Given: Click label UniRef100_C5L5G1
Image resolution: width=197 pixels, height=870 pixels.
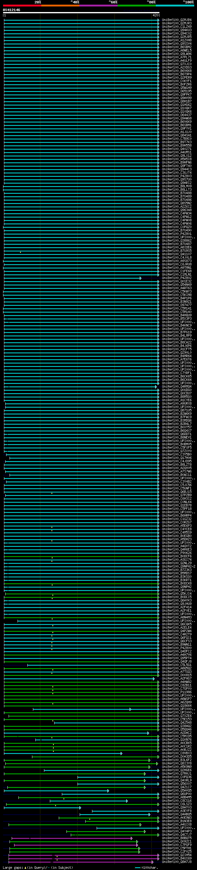Looking at the screenshot, I should tap(177, 665).
